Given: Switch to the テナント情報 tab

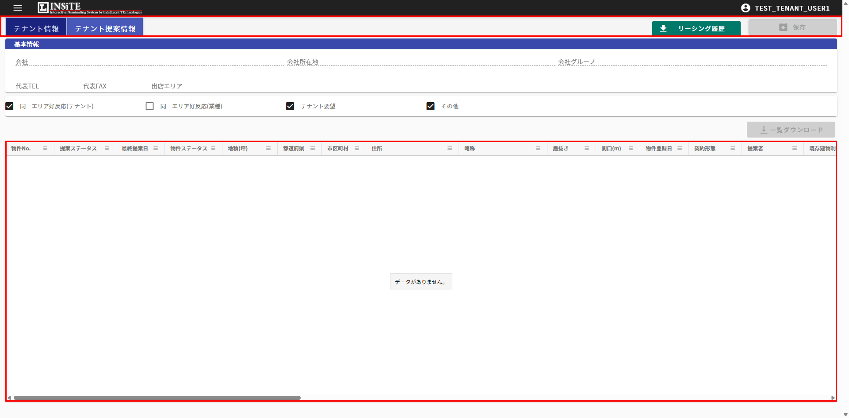Looking at the screenshot, I should pyautogui.click(x=36, y=28).
